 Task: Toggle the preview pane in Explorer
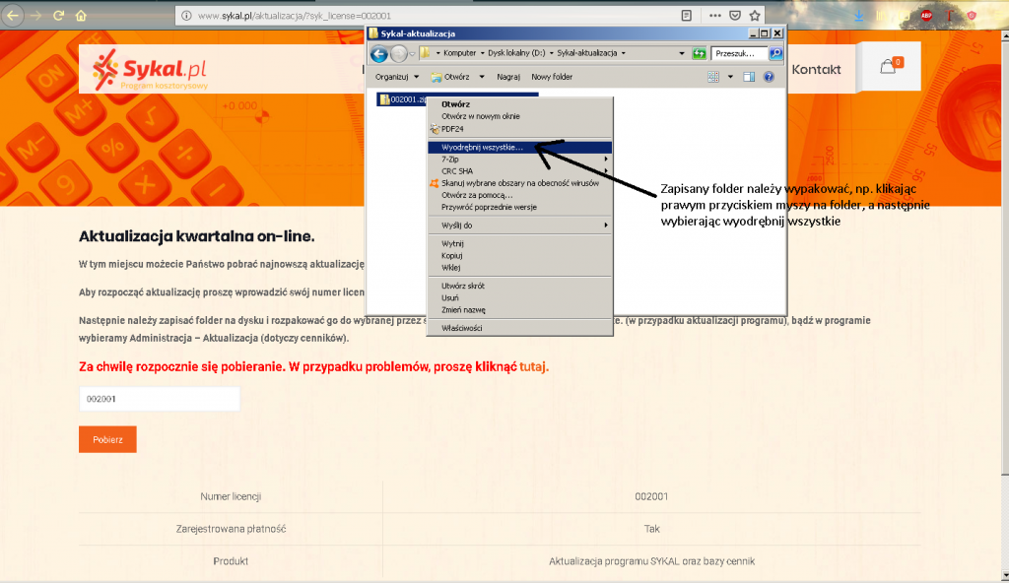[x=749, y=77]
